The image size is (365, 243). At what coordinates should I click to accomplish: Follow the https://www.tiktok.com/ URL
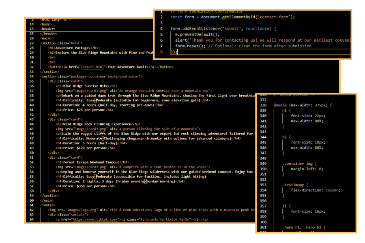(x=95, y=220)
